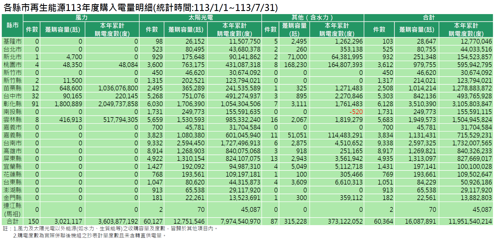Select the value 1,727,496,913 in 台南市 row

tap(240, 143)
